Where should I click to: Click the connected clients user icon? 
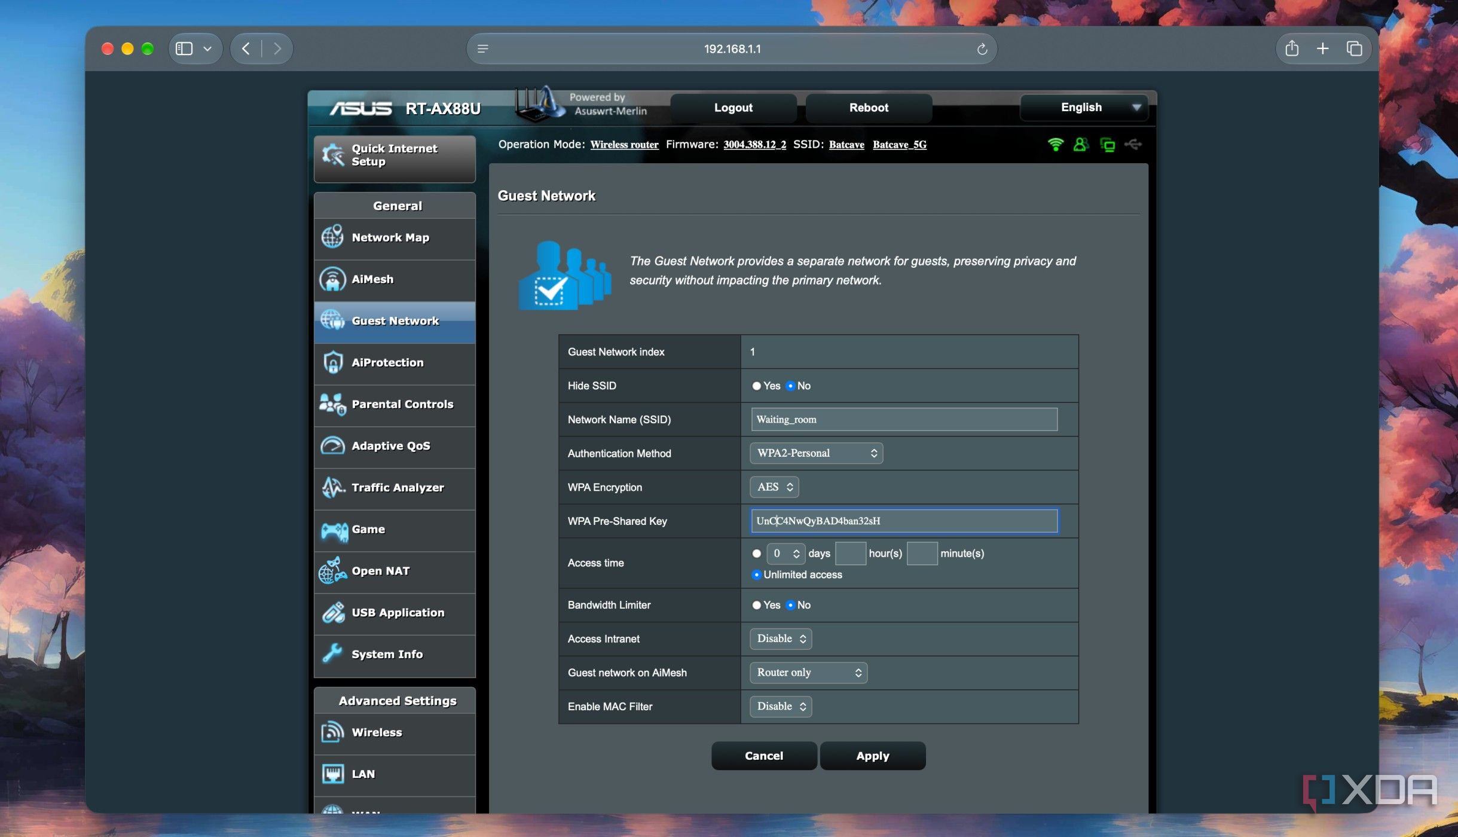[1080, 144]
